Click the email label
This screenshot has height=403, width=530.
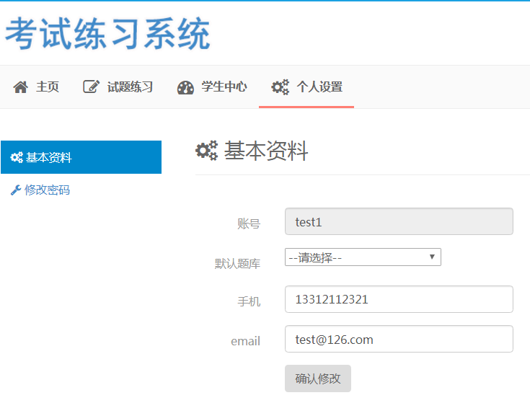click(x=245, y=341)
